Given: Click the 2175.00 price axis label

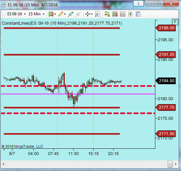Looking at the screenshot, I should 165,118.
